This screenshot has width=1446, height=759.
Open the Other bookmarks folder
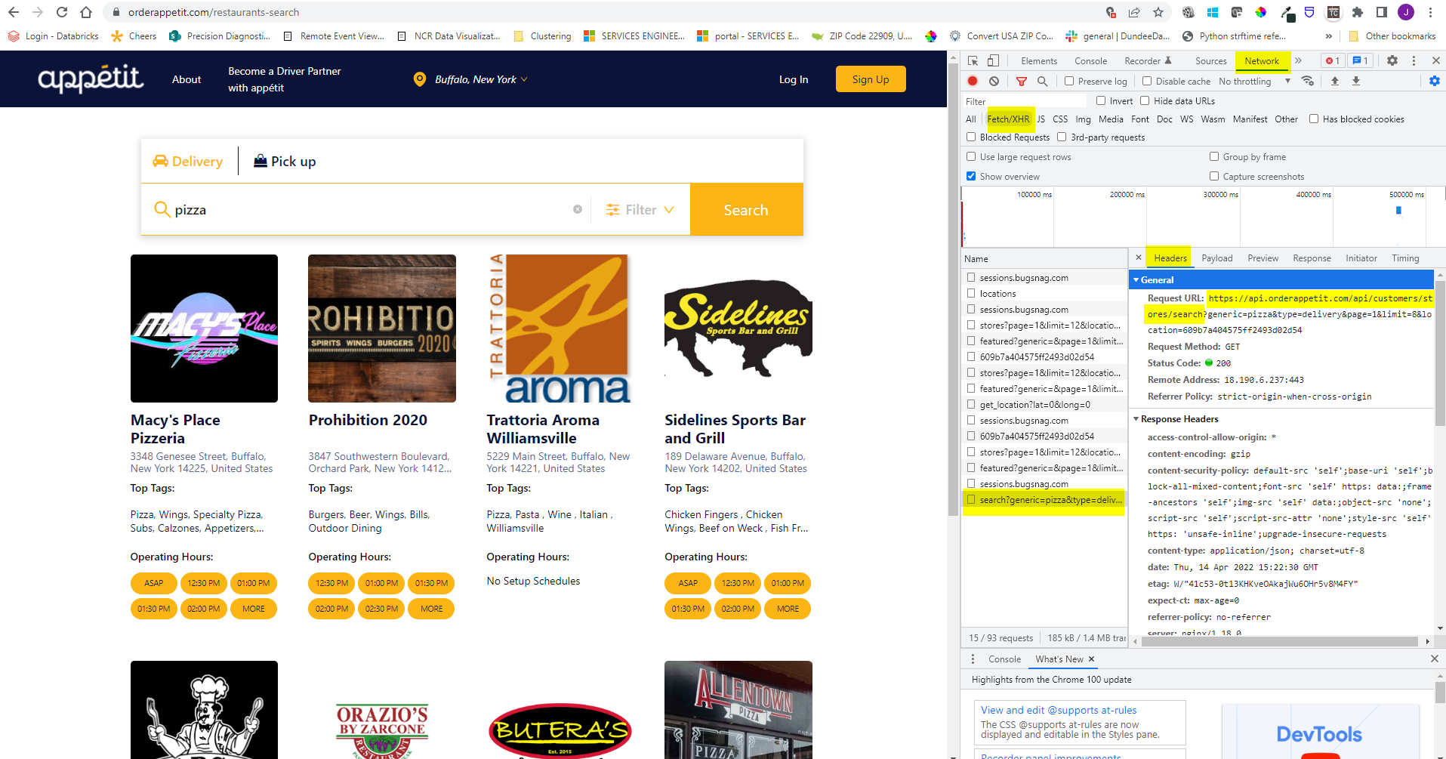tap(1392, 35)
